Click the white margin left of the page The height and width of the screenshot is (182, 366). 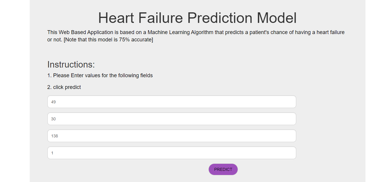[15, 91]
